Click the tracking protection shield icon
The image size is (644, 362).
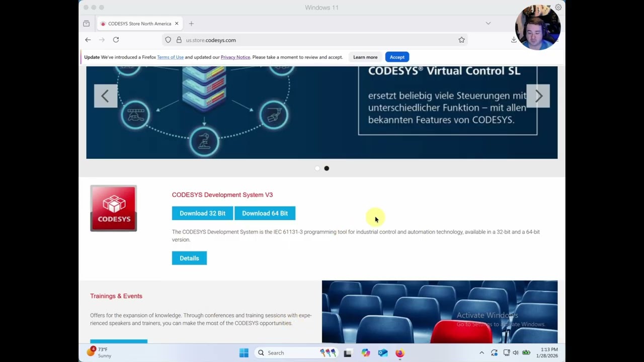(169, 40)
